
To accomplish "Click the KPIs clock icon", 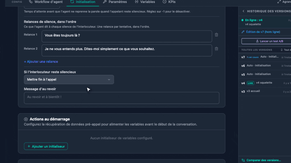I will click(164, 2).
